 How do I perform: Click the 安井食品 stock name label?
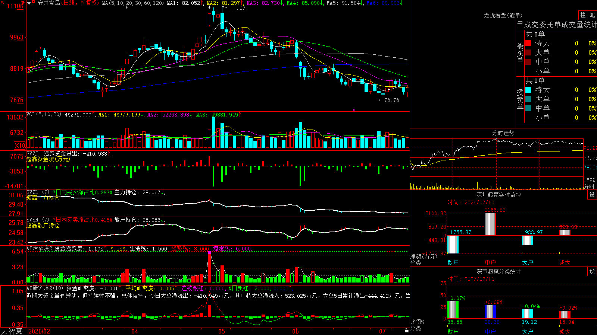(x=49, y=3)
